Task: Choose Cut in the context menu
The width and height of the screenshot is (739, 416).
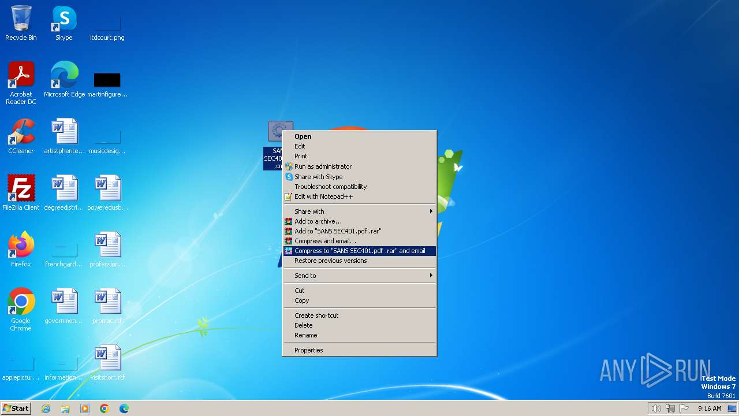Action: tap(359, 291)
